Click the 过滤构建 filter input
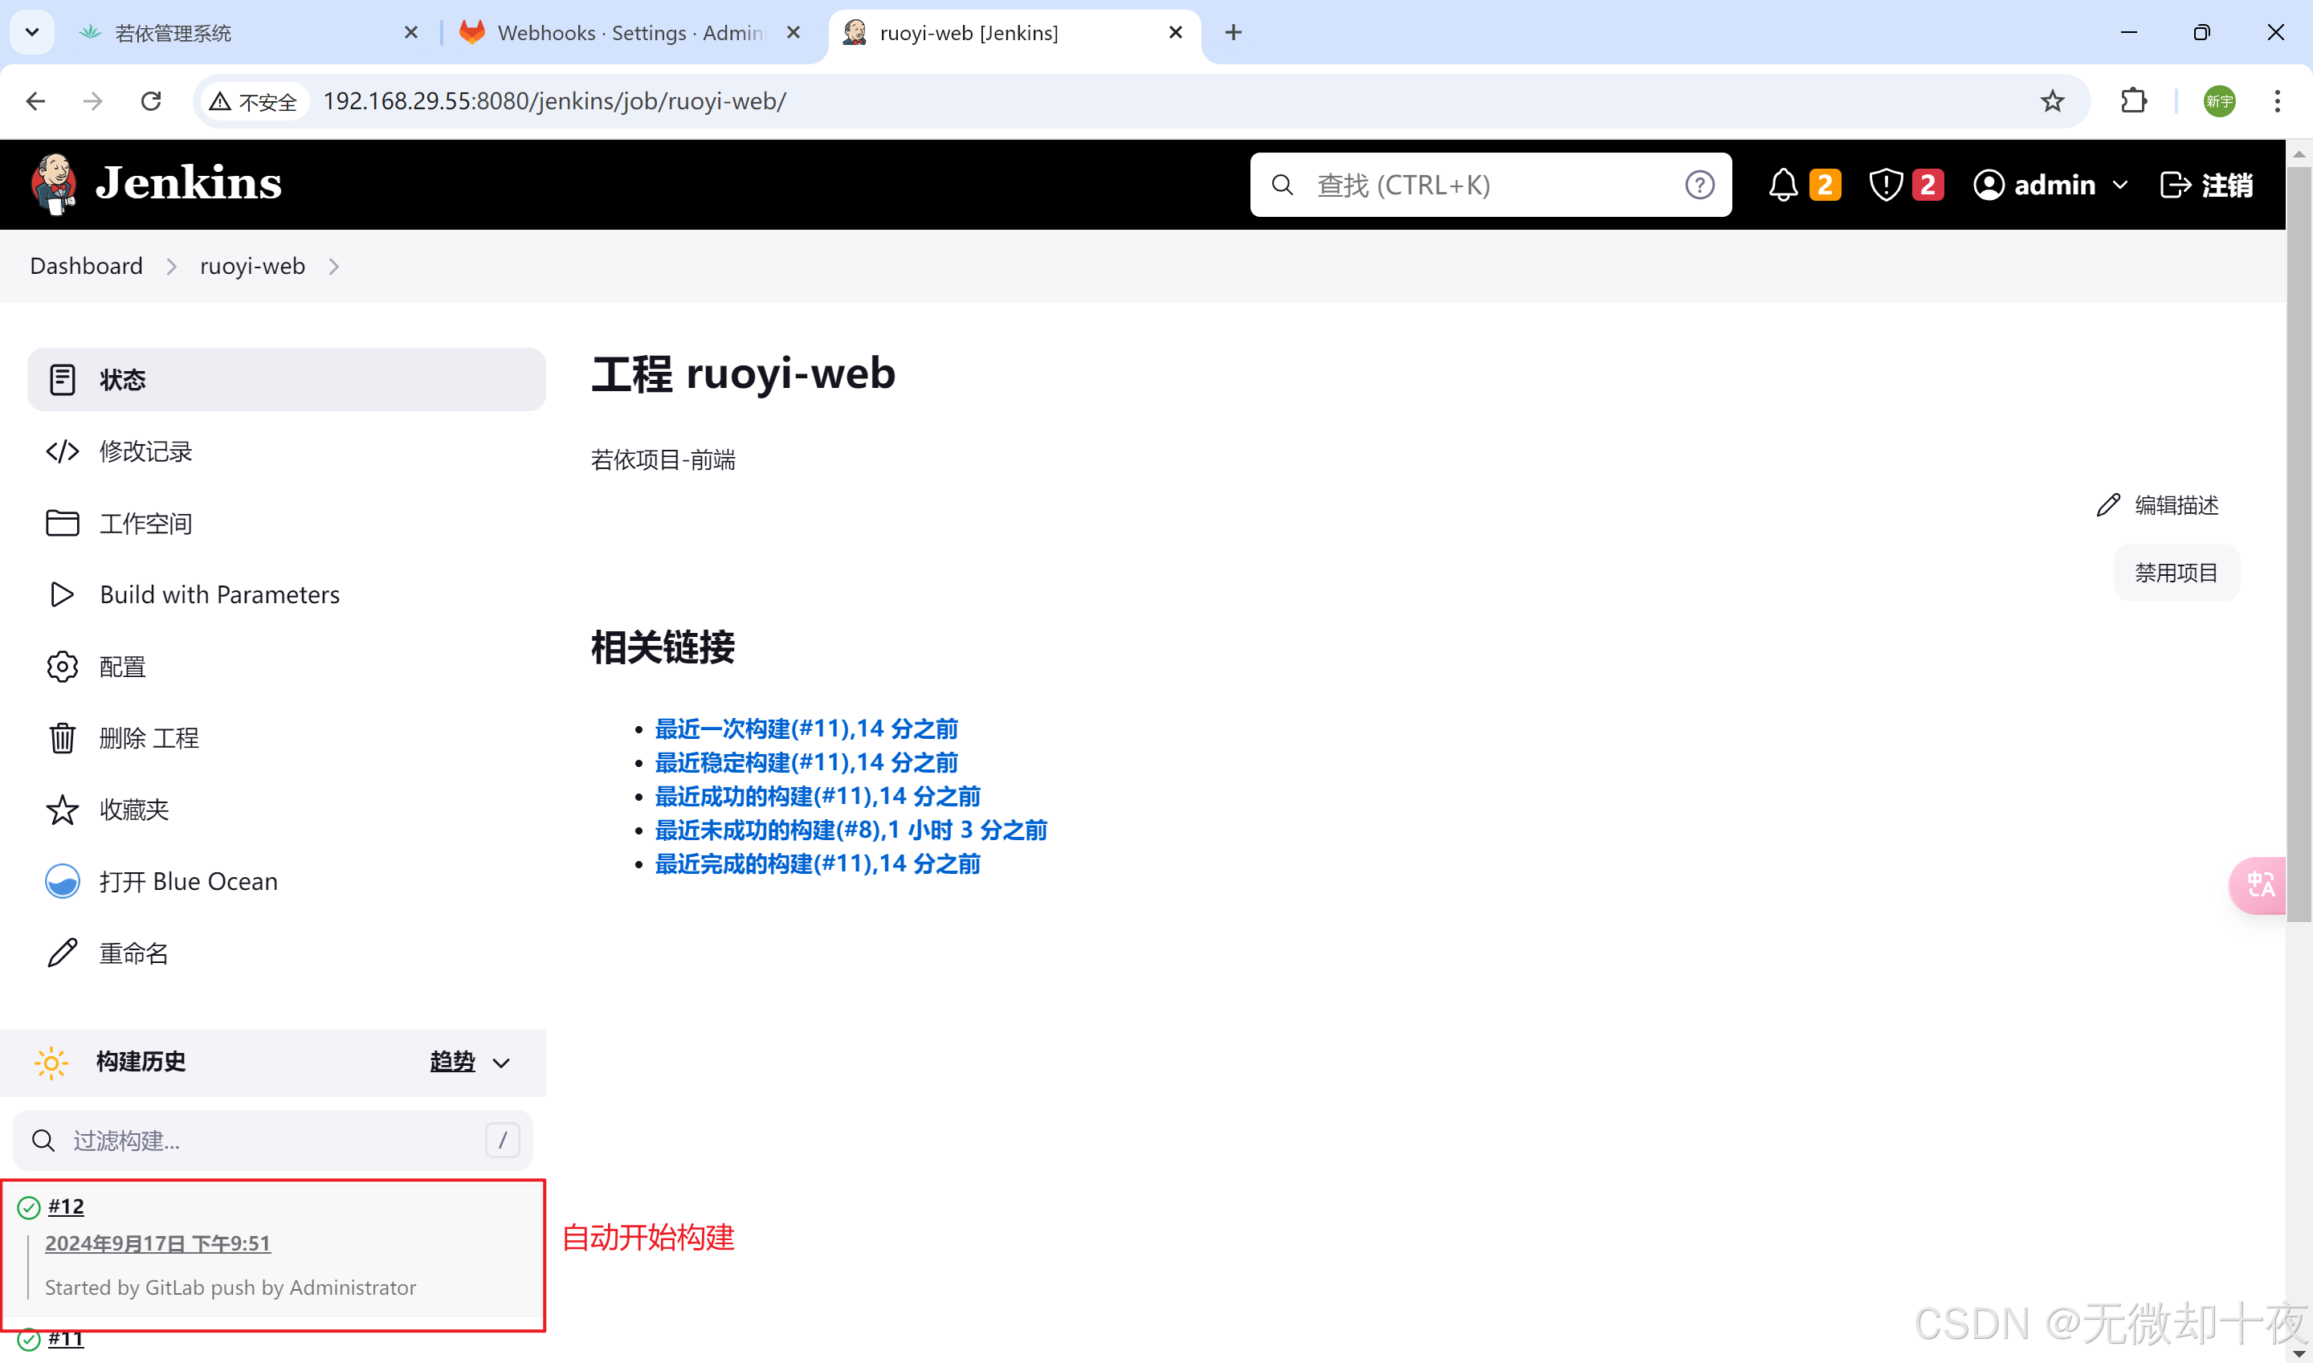Screen dimensions: 2313x1363 [274, 1141]
